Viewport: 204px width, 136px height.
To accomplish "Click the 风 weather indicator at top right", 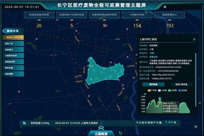I will click(x=165, y=7).
